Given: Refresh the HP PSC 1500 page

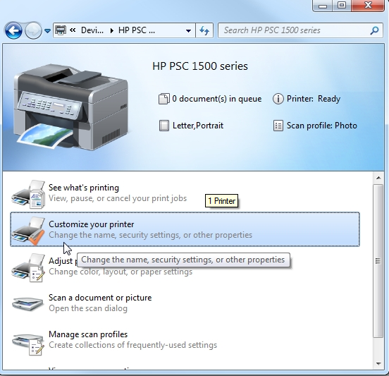Looking at the screenshot, I should [204, 30].
